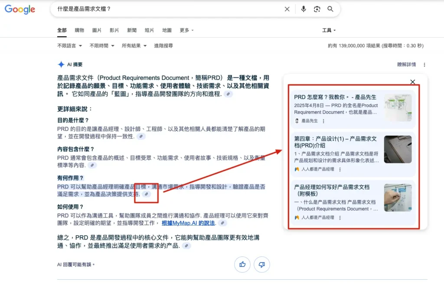This screenshot has height=284, width=444.
Task: Click thumbnail of PRD 怎麼寫 card
Action: (x=398, y=108)
